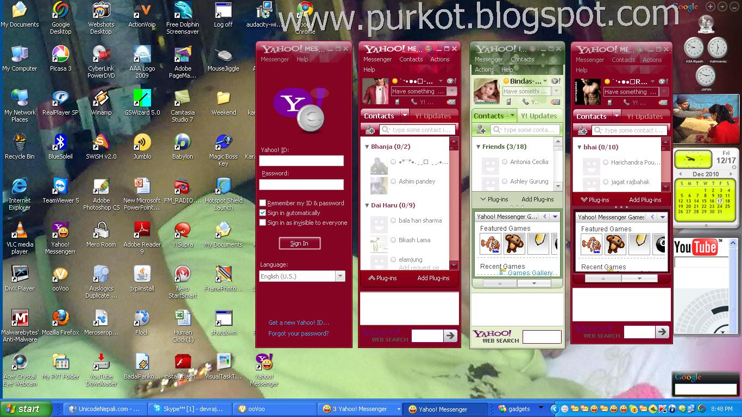742x417 pixels.
Task: Click the avatar photo in the green Messenger
Action: [486, 91]
